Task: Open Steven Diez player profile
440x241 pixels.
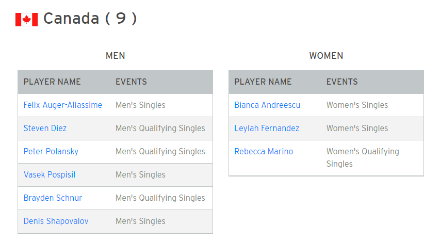Action: pos(45,128)
